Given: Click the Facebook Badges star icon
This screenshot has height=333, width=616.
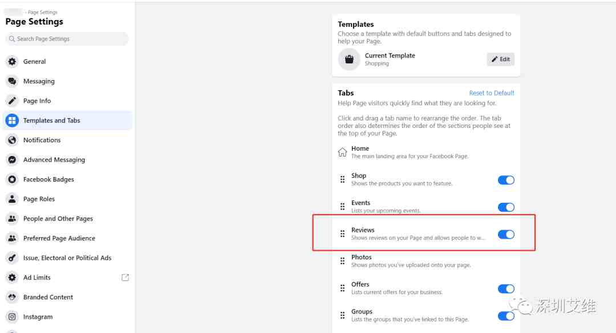Looking at the screenshot, I should (12, 179).
